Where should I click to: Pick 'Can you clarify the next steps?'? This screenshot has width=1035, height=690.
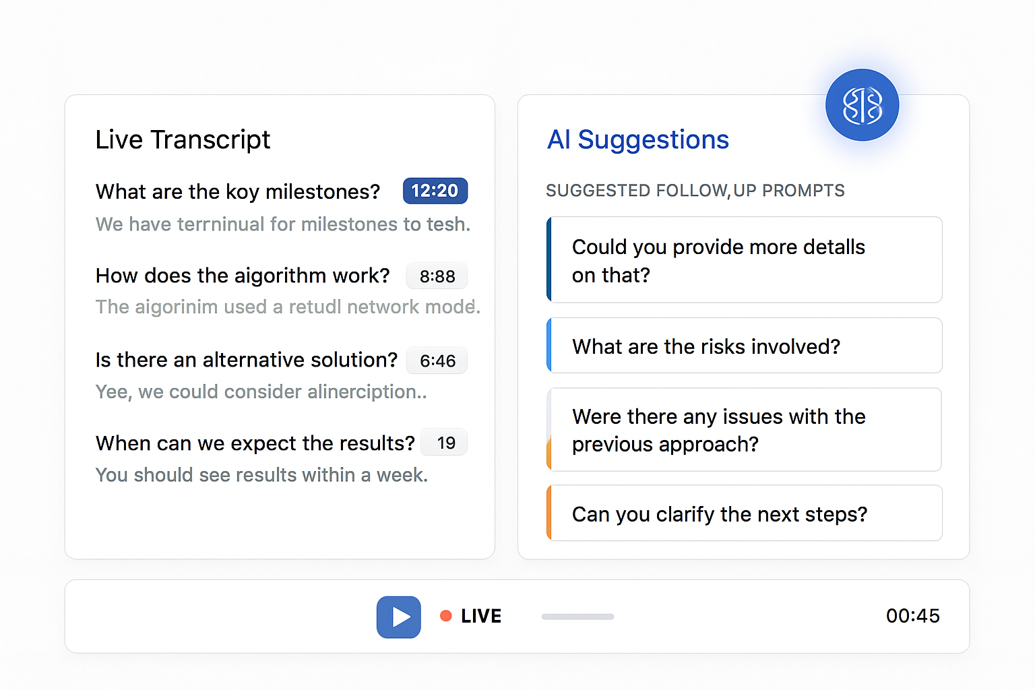(745, 513)
